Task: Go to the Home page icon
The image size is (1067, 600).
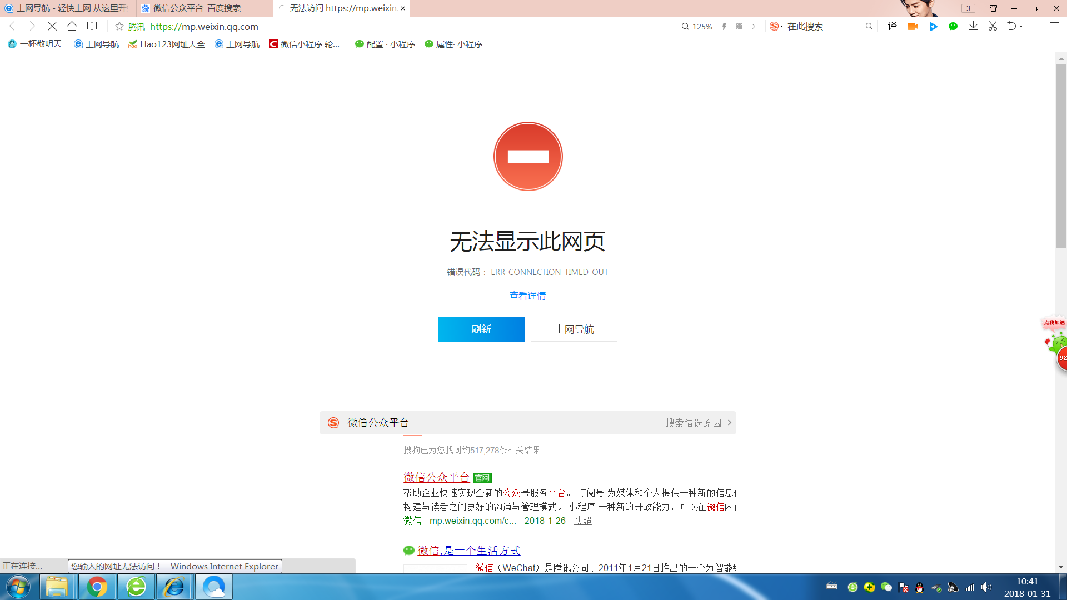Action: tap(72, 26)
